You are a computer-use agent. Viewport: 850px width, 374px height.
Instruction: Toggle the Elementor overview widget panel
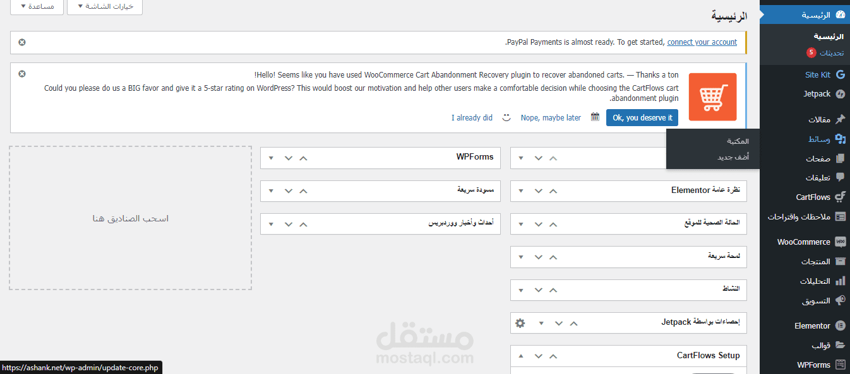coord(521,190)
